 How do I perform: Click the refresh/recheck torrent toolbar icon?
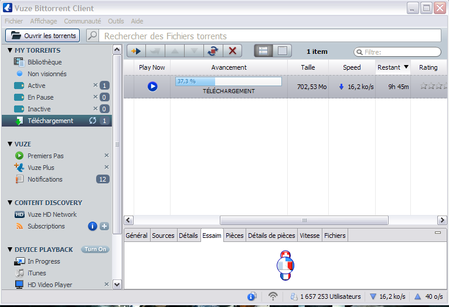tap(213, 51)
